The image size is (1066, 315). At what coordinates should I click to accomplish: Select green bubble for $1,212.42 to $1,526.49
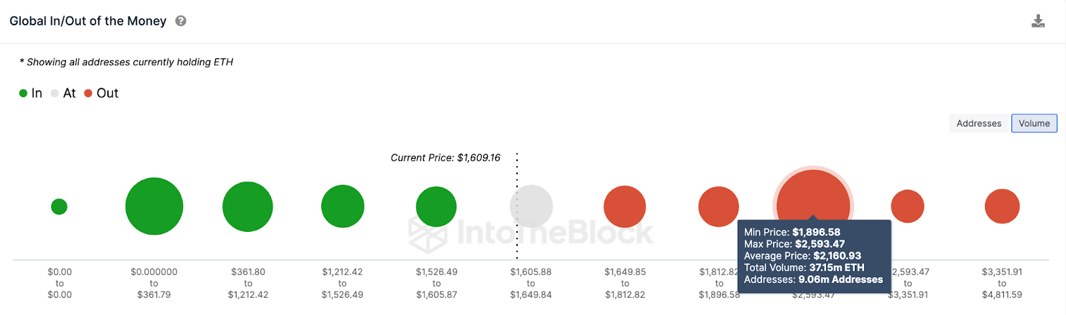342,207
